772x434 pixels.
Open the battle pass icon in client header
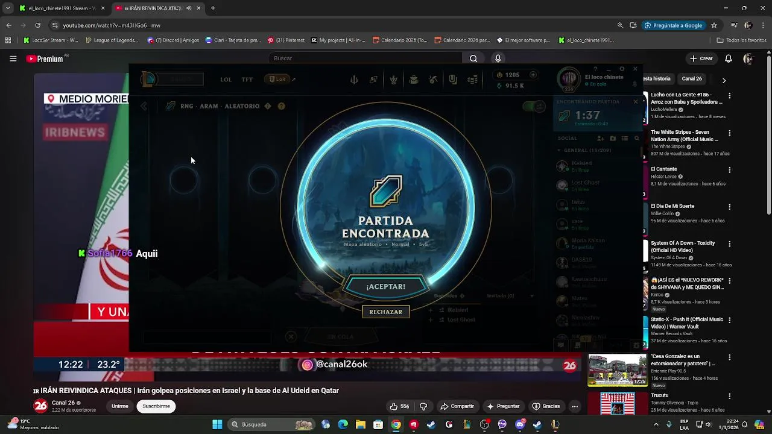(453, 80)
